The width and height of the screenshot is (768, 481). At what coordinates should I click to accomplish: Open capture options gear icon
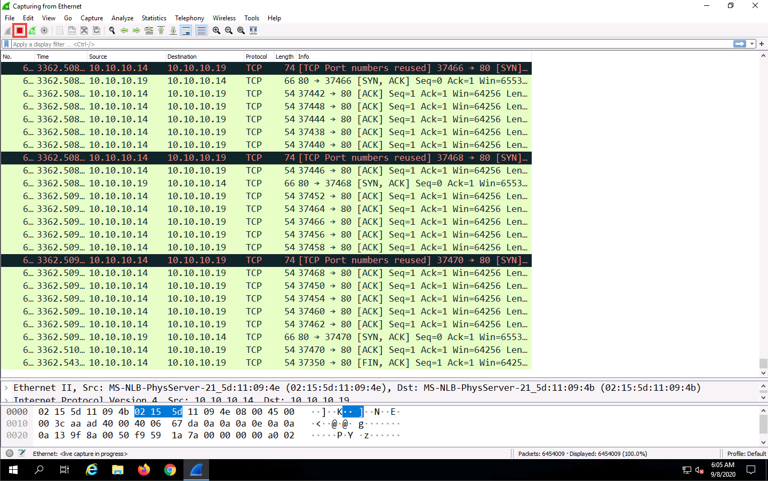pos(44,30)
